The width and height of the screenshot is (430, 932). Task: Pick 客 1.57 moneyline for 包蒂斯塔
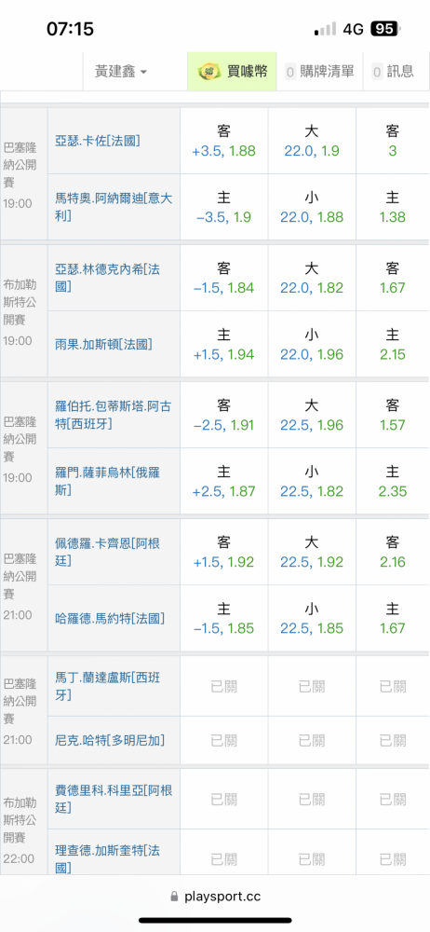[393, 415]
